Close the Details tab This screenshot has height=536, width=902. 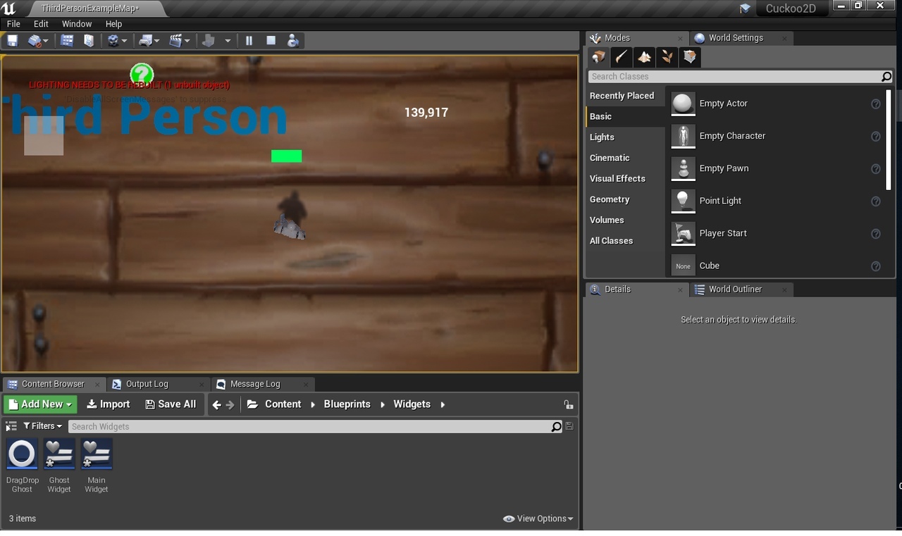pos(680,290)
